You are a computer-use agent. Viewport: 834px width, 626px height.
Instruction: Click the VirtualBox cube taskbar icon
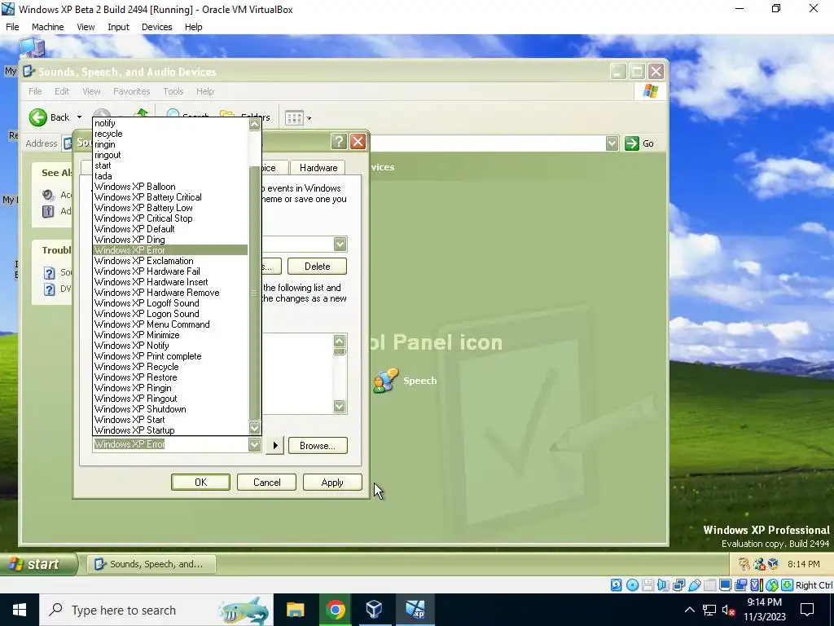point(375,610)
